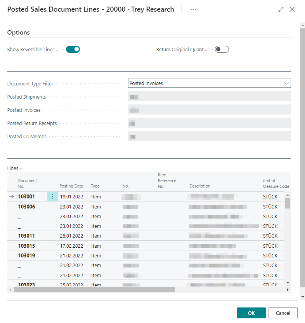Image resolution: width=305 pixels, height=323 pixels.
Task: Click Type cell Item for 103011
Action: pyautogui.click(x=96, y=236)
